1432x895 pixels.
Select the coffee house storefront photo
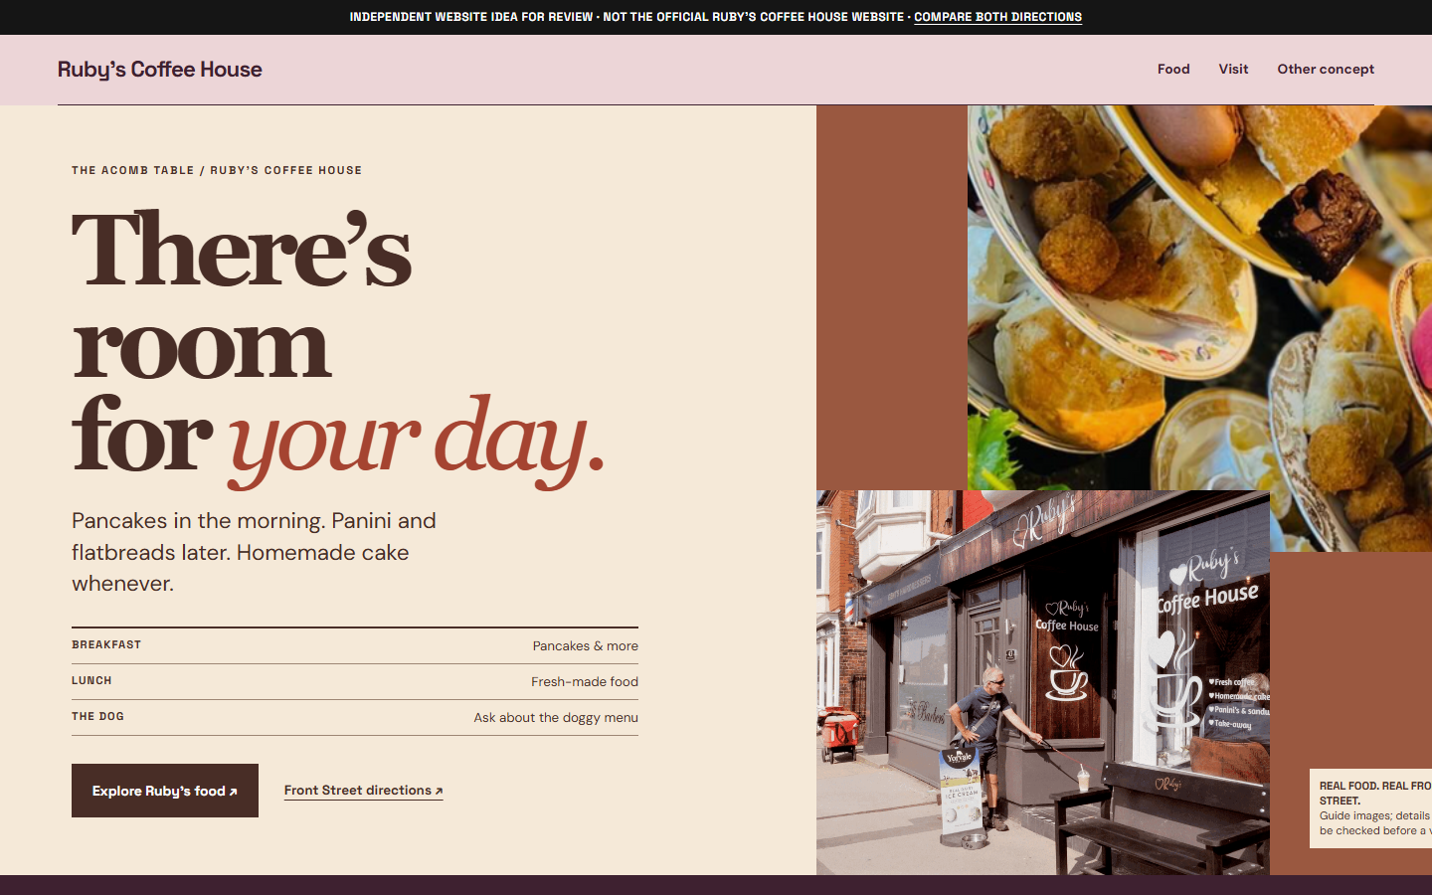point(1043,682)
